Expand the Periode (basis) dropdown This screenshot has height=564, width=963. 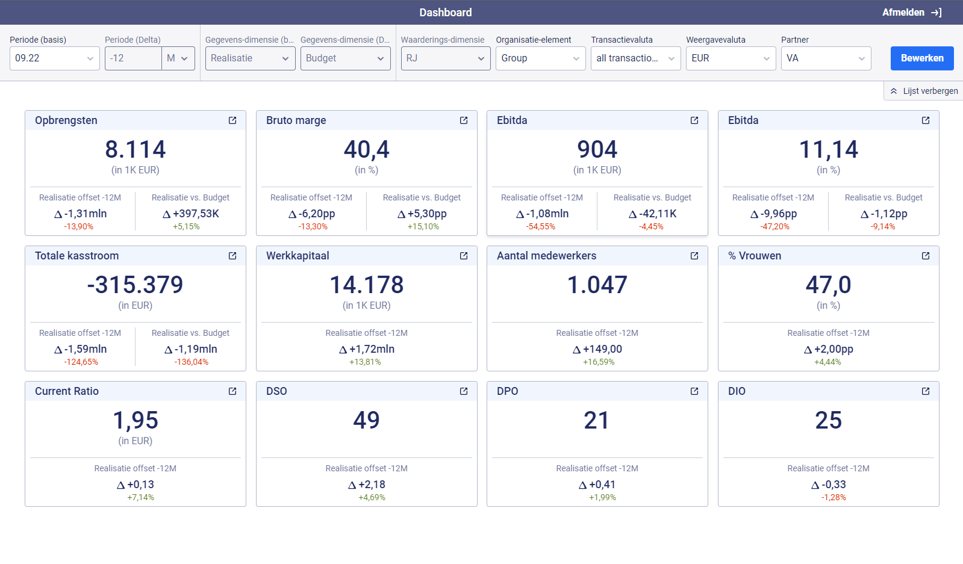[x=54, y=58]
